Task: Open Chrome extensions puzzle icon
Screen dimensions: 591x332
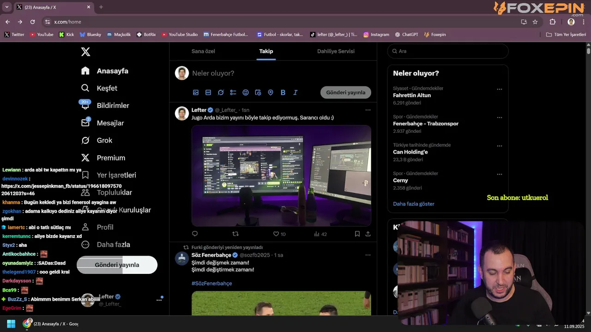Action: (553, 22)
